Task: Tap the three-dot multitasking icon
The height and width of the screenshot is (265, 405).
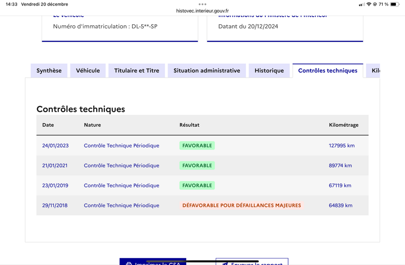Action: tap(202, 4)
